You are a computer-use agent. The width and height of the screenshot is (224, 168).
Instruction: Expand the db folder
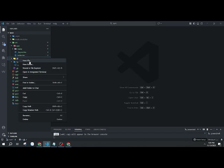12,58
